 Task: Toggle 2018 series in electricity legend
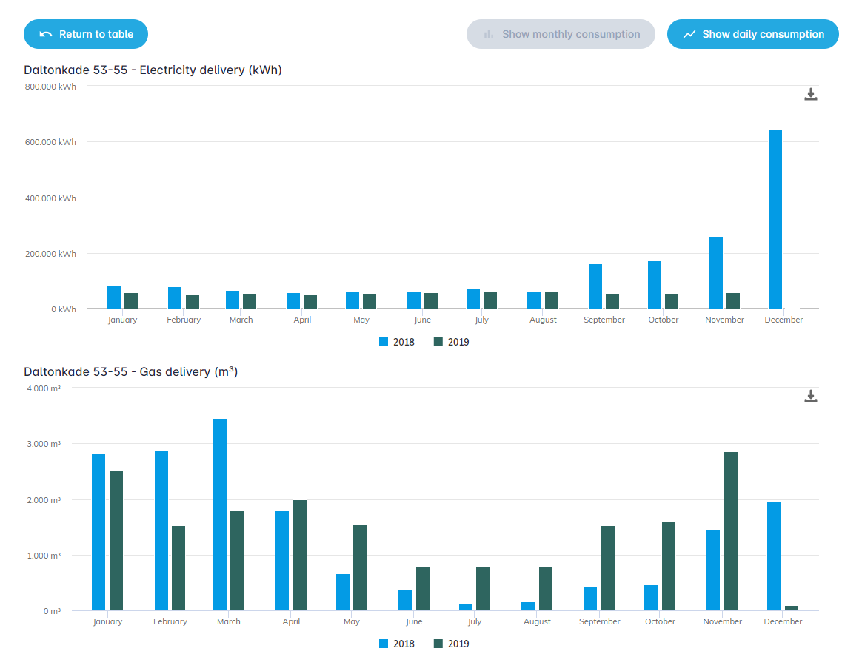tap(397, 342)
